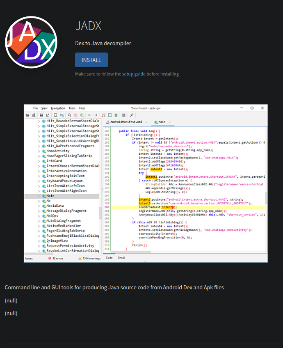Expand the MediaData tree node
The width and height of the screenshot is (283, 348).
coord(39,206)
